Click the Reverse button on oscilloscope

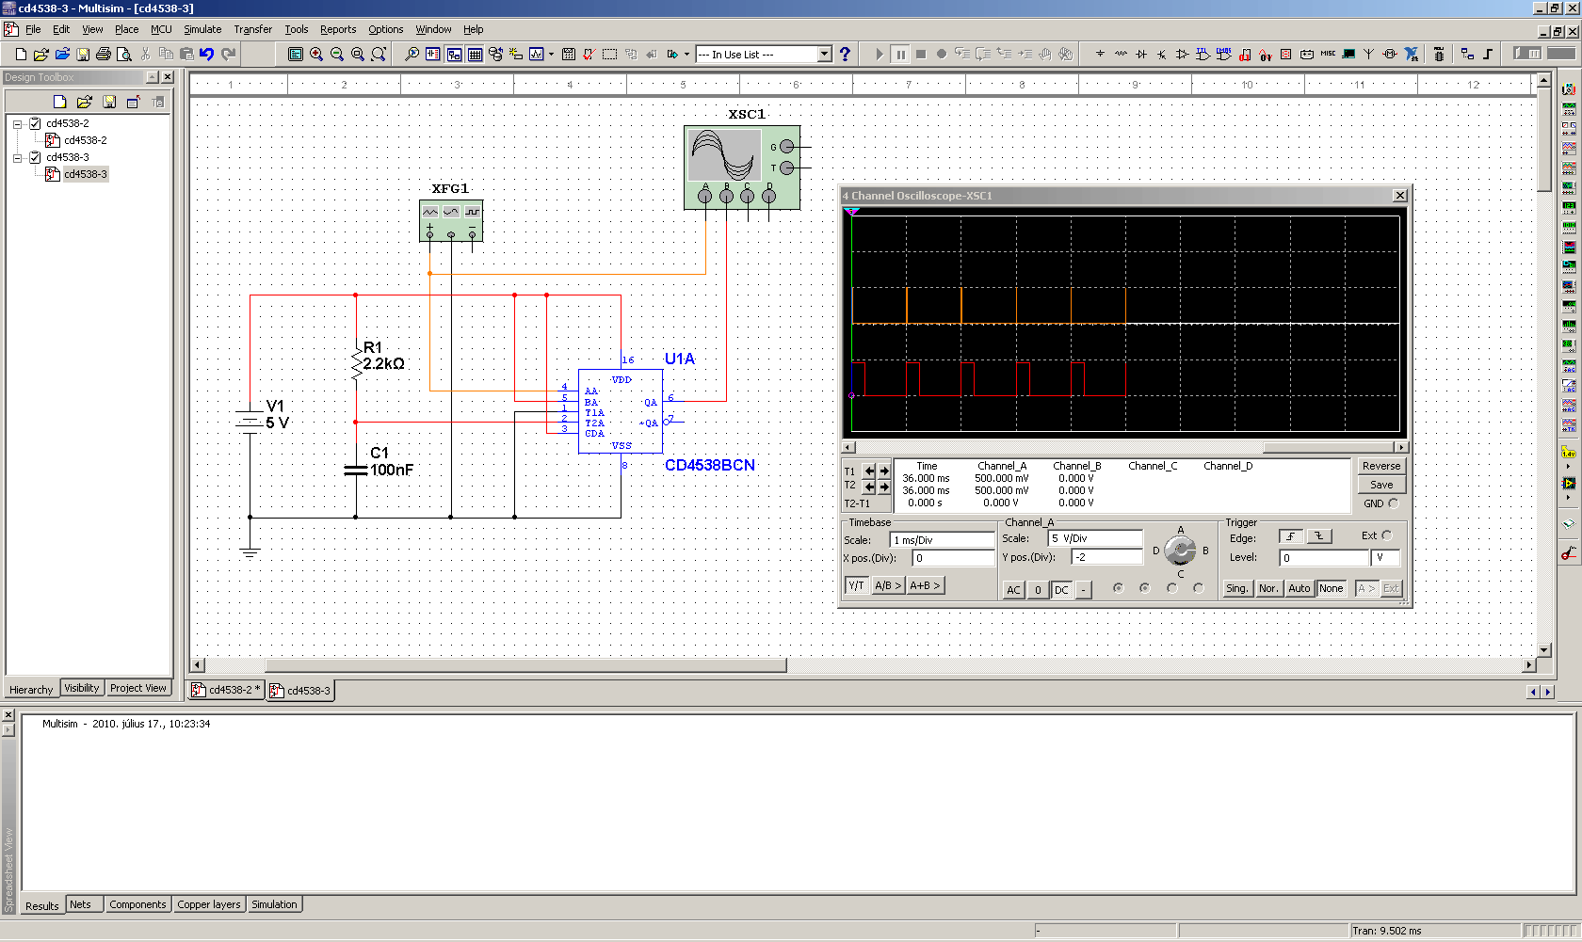click(1380, 466)
